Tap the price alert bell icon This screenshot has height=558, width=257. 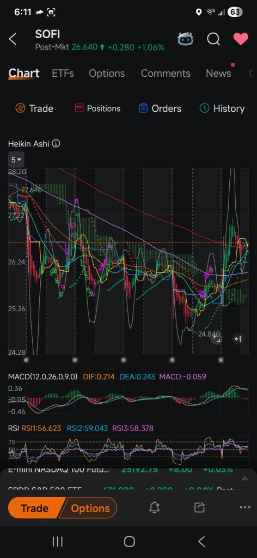point(154,507)
